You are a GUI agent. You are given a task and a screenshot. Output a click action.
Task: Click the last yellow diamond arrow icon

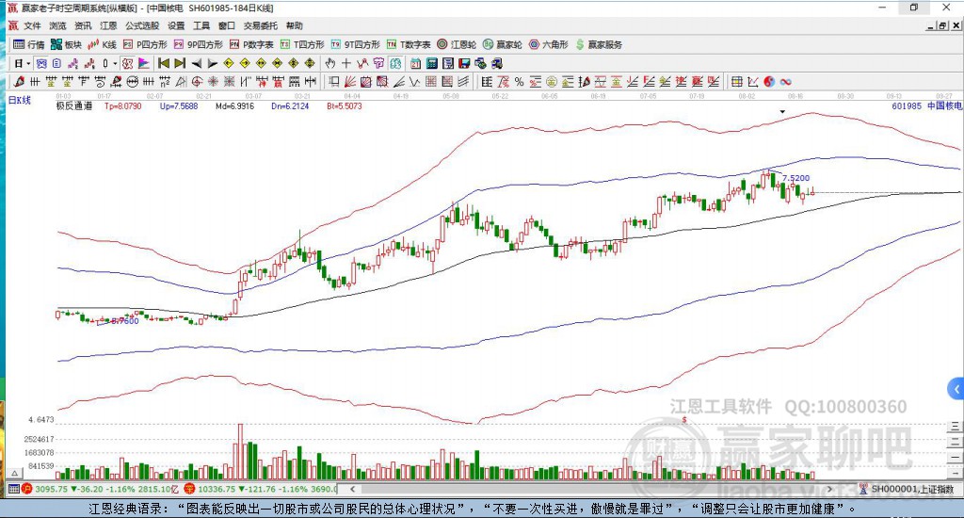[x=310, y=63]
